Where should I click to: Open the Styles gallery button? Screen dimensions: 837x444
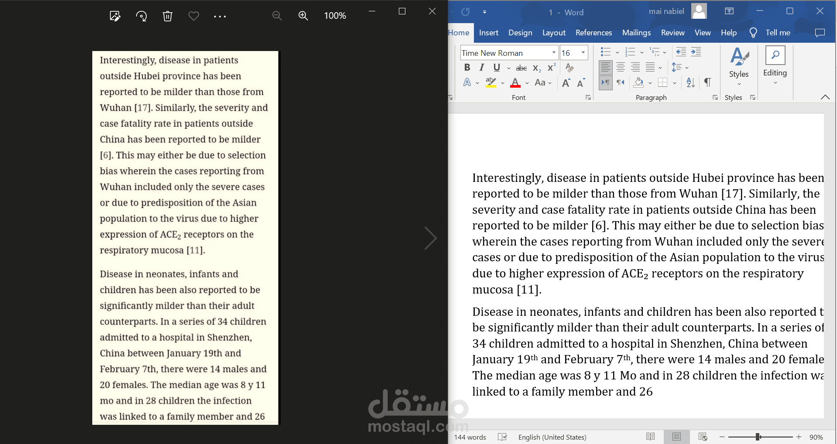click(x=739, y=67)
